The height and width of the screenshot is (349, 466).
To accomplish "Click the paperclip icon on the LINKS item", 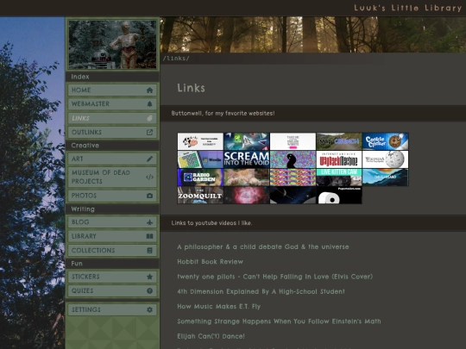I will click(149, 118).
